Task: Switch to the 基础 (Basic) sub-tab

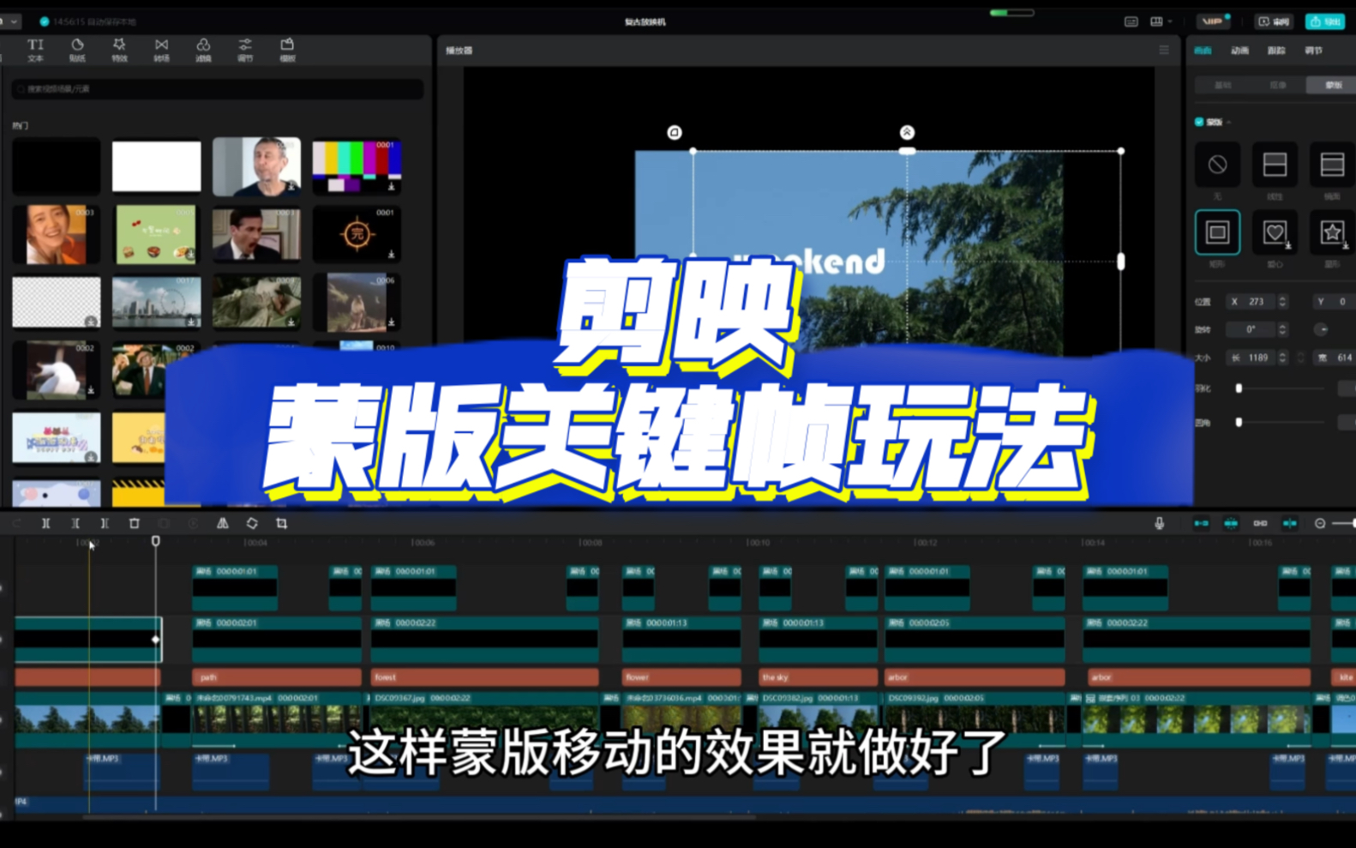Action: pyautogui.click(x=1223, y=85)
